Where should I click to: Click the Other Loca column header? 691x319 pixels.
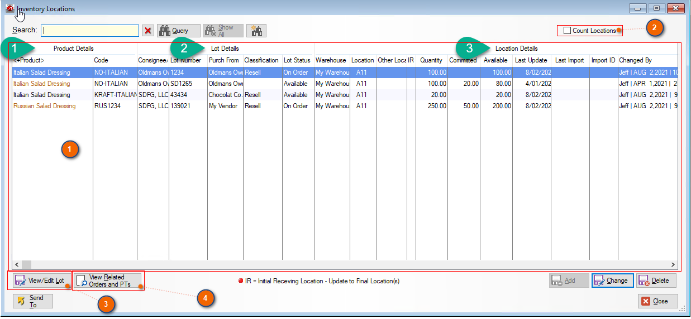392,60
